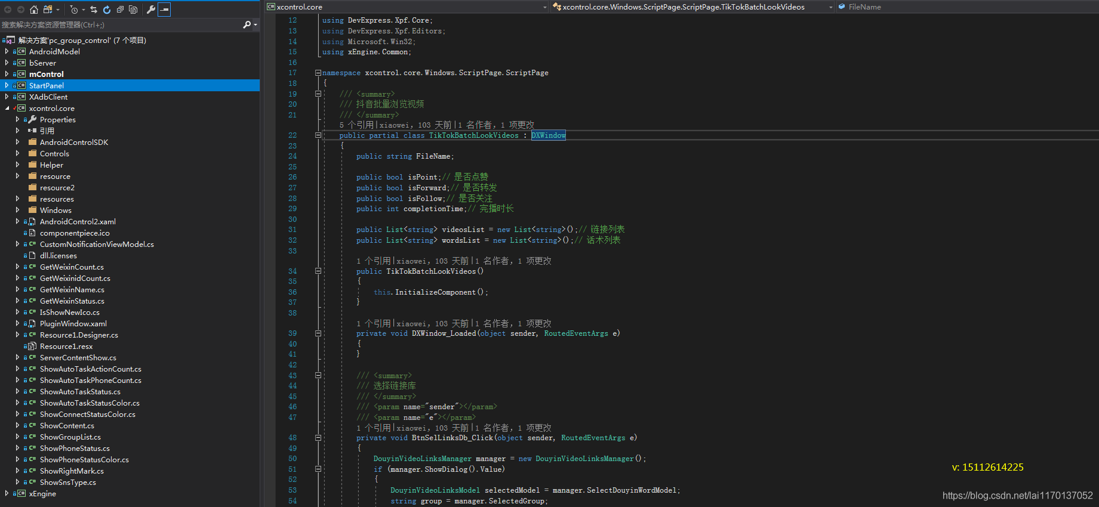Click 'InitializeComponent' call on line 36
1099x507 pixels.
[435, 292]
